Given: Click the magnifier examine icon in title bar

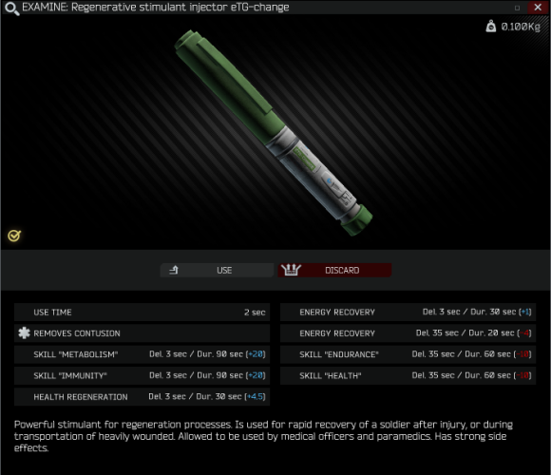Looking at the screenshot, I should (11, 9).
